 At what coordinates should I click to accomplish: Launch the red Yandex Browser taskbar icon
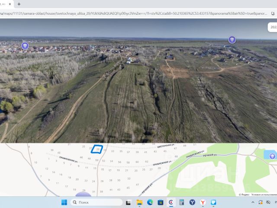[203, 202]
